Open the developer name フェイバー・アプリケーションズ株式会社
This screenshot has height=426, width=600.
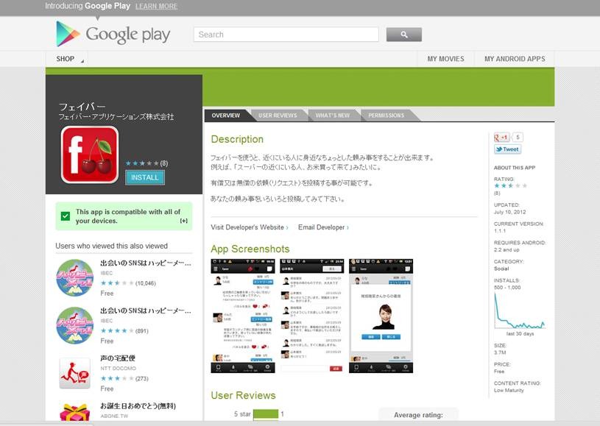tap(116, 117)
